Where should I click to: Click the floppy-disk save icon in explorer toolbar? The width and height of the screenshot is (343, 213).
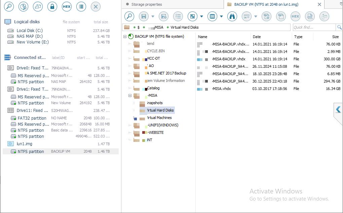144,16
